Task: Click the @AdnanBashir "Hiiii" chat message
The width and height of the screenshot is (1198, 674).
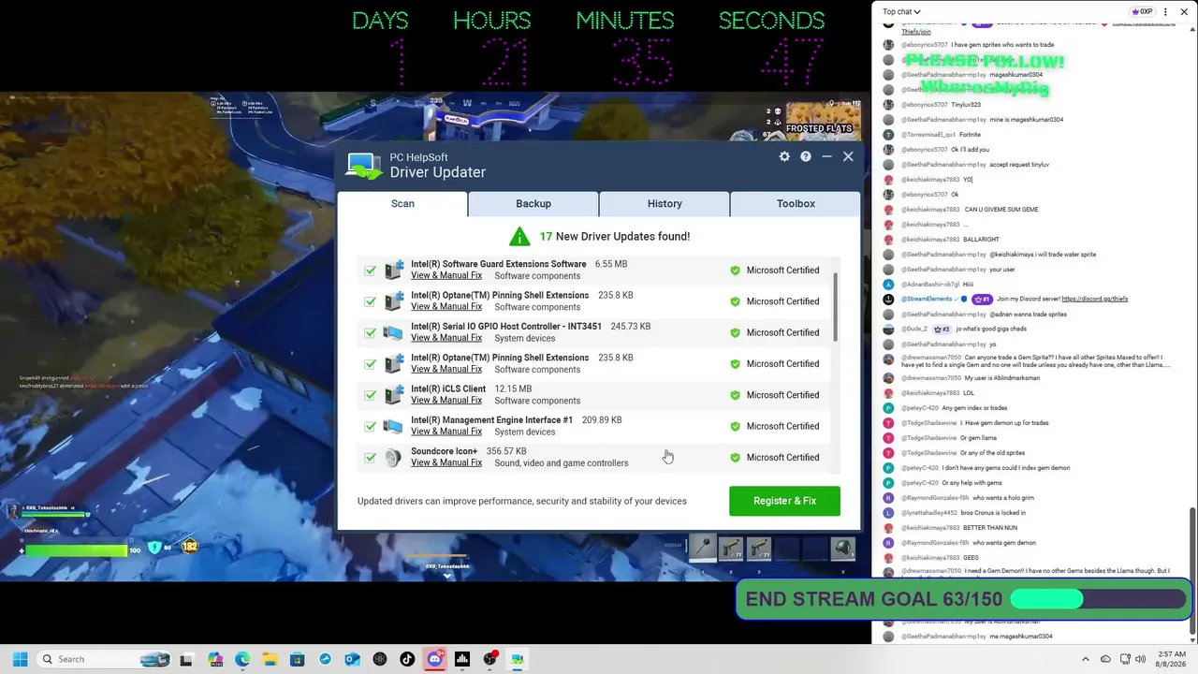Action: pos(969,285)
